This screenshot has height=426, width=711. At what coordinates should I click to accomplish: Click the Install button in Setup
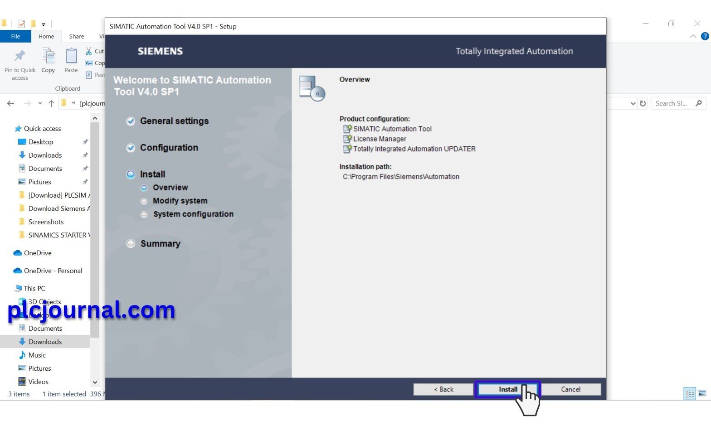508,389
